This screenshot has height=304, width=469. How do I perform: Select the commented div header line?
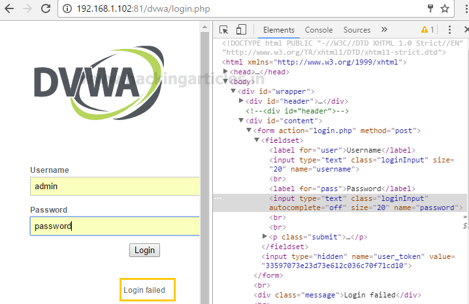click(297, 111)
